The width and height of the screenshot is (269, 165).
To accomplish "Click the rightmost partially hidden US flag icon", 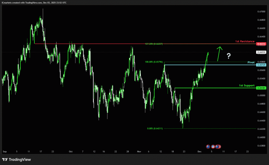I will click(x=220, y=146).
